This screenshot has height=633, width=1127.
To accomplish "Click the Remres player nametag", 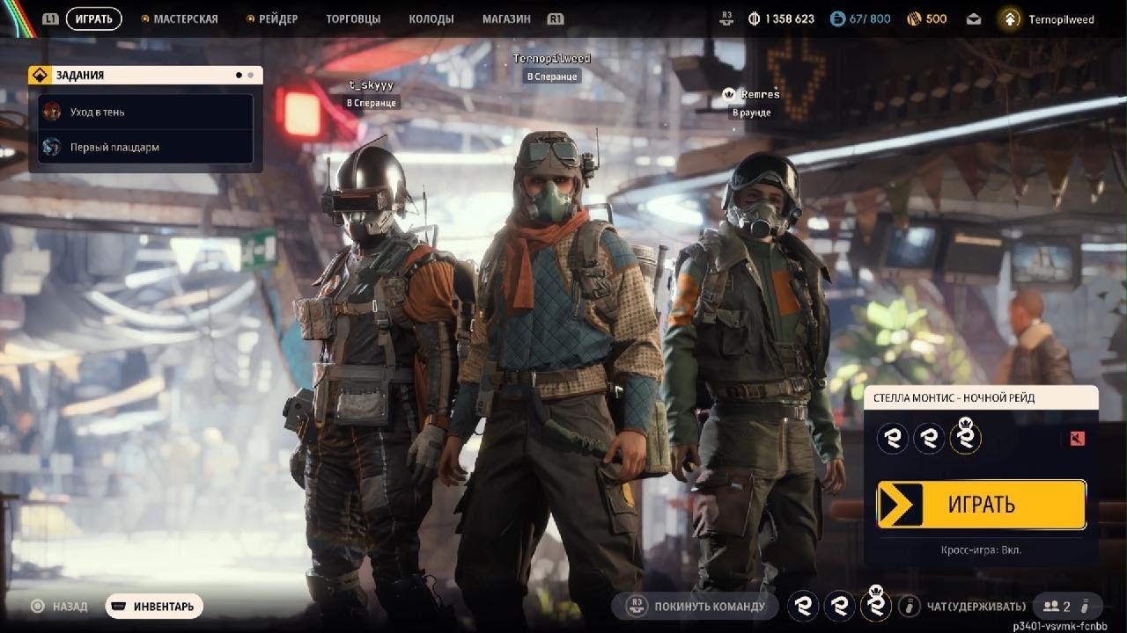I will (x=760, y=94).
